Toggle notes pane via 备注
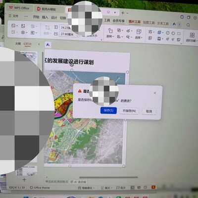 pos(106,188)
